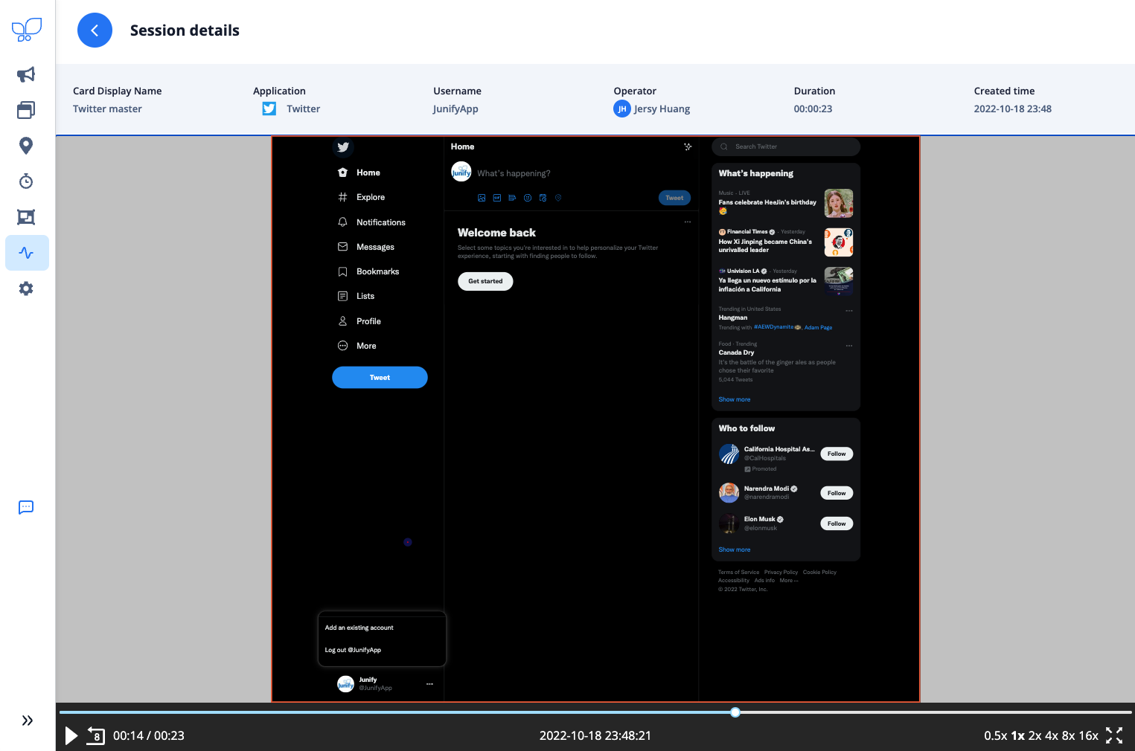Viewport: 1135px width, 751px height.
Task: Click the small Tweet button in composer
Action: click(674, 198)
